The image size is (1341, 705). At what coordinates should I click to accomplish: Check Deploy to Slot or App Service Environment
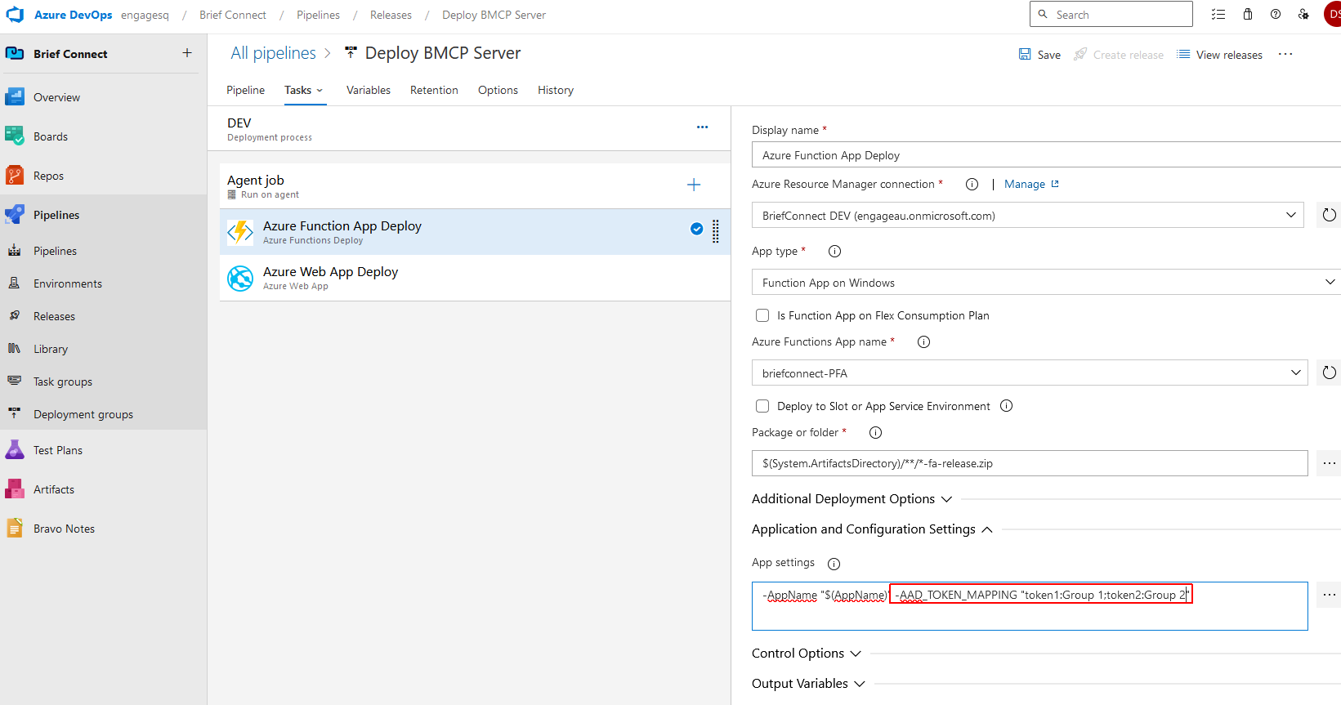point(762,406)
